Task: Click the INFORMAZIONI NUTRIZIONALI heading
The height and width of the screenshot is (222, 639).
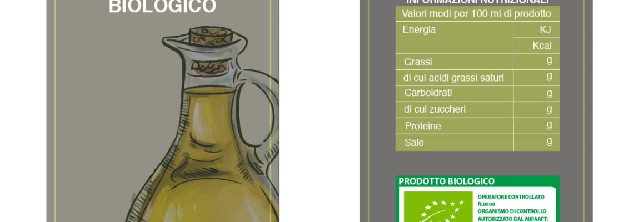Action: (477, 2)
